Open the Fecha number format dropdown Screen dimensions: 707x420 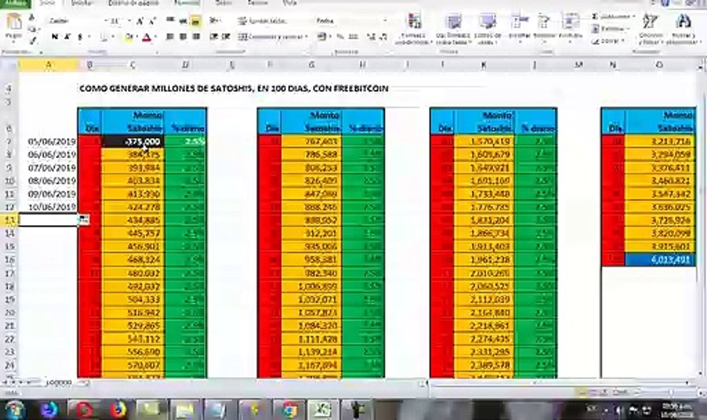pyautogui.click(x=386, y=21)
